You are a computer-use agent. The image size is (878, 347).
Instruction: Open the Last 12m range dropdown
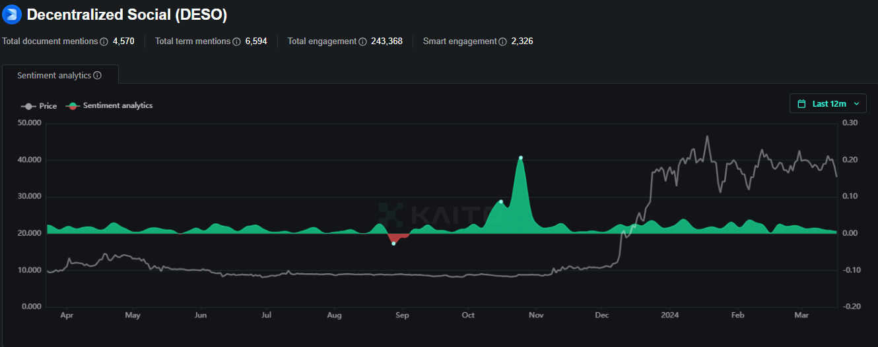(828, 103)
